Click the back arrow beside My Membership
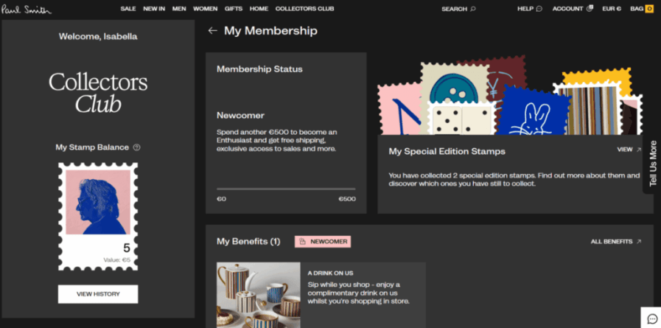This screenshot has width=661, height=328. [212, 30]
